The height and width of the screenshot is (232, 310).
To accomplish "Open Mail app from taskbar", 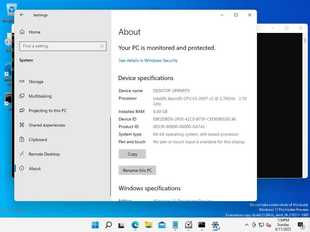I will tap(162, 225).
